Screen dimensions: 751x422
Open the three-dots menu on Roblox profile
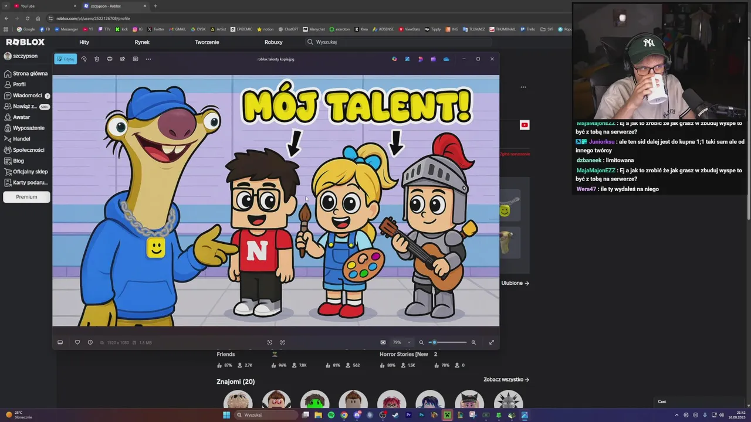tap(523, 87)
